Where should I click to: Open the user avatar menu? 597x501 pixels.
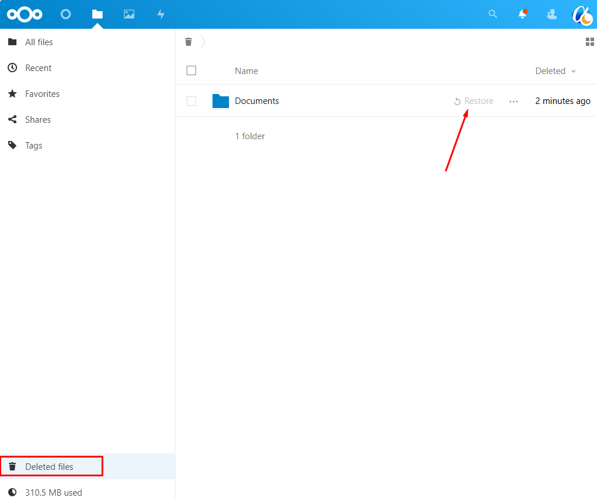[x=582, y=15]
